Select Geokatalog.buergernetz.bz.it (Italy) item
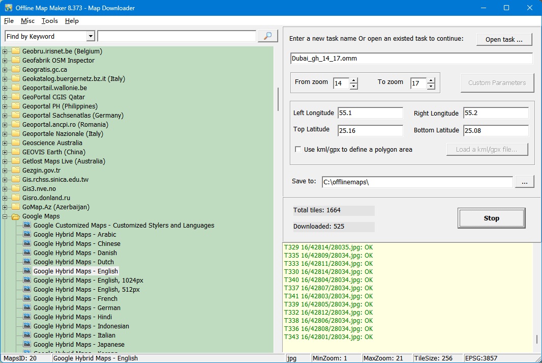Image resolution: width=542 pixels, height=363 pixels. 74,78
